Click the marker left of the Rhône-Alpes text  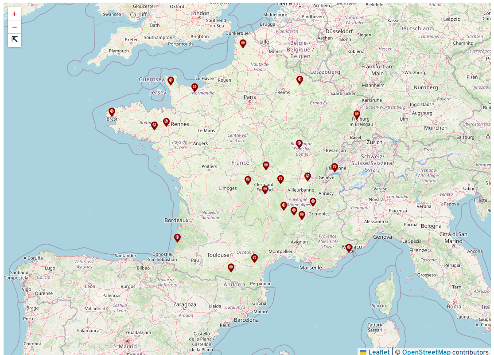(284, 206)
